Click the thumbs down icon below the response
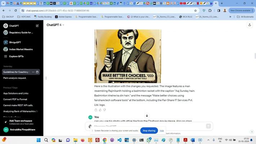The image size is (256, 144). coord(104,110)
